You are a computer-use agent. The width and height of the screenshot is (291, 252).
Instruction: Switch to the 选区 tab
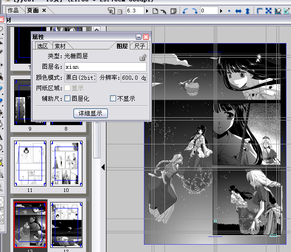coord(42,46)
